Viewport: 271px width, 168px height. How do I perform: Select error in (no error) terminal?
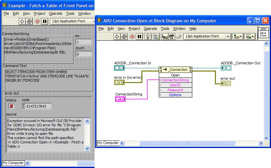click(119, 82)
